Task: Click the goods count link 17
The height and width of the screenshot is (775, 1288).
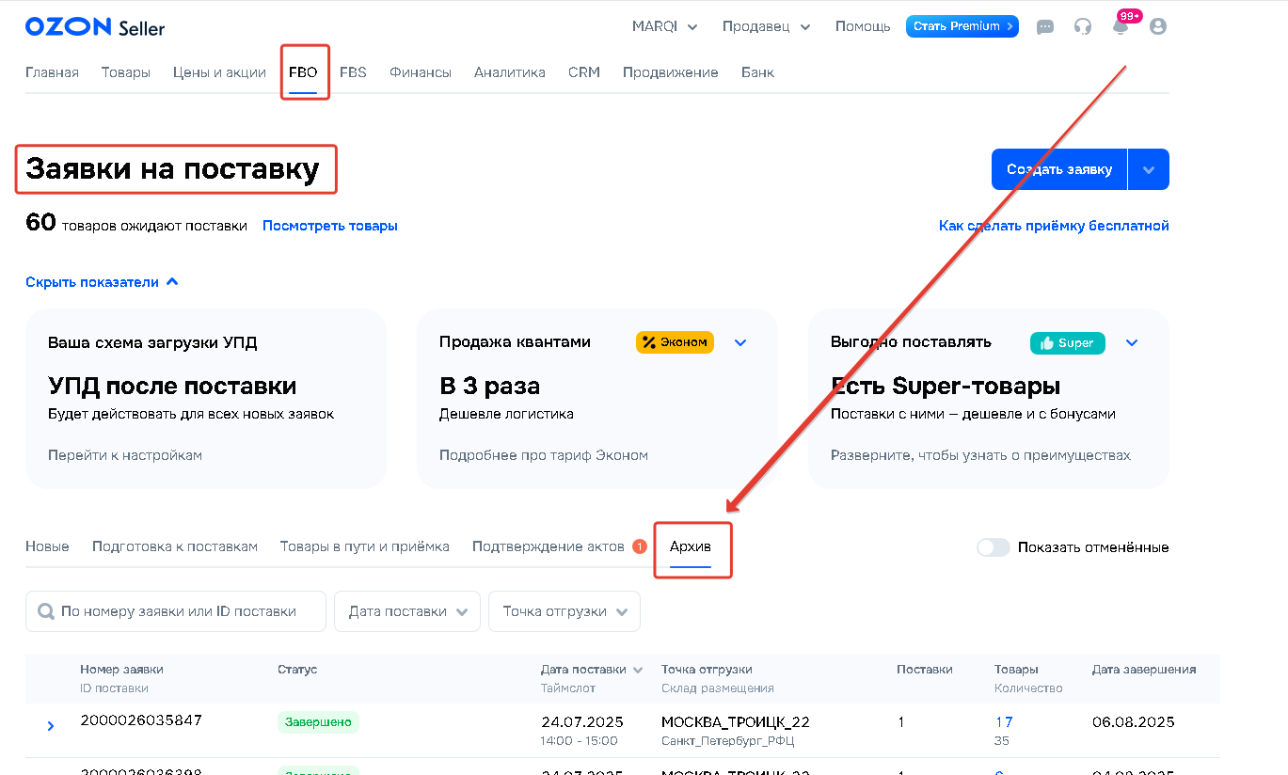Action: [x=1004, y=722]
